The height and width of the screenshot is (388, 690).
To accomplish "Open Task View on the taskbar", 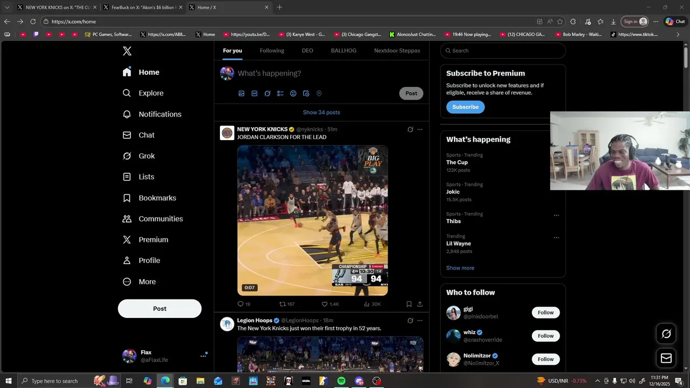I will pos(129,381).
